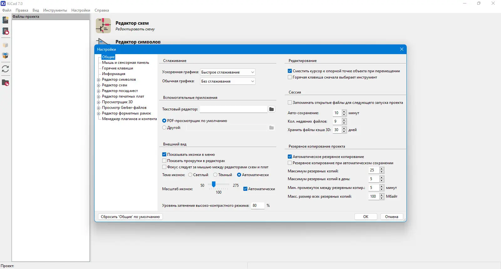Expand 'Редактор схем' node in settings tree

pyautogui.click(x=98, y=85)
